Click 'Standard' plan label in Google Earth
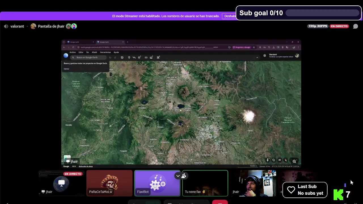 [x=273, y=54]
